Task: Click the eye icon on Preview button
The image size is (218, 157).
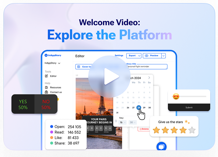Action: [146, 55]
